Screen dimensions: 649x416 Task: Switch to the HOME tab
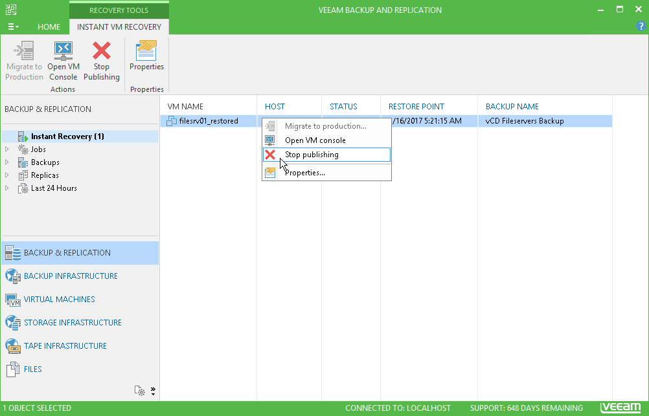tap(49, 27)
